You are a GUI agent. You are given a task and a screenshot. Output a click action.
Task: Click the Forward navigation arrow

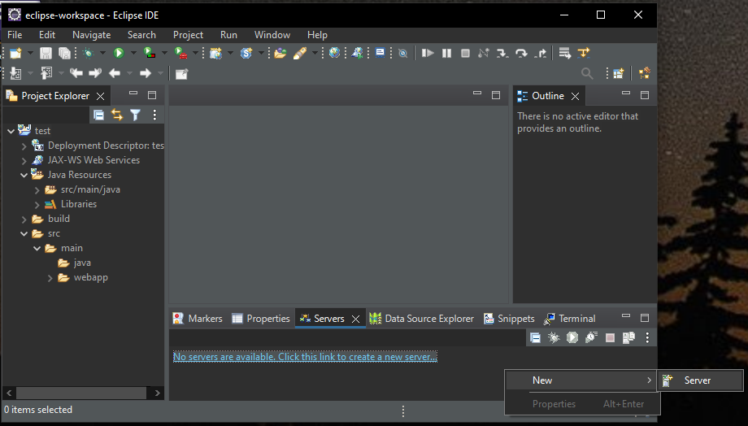pos(145,73)
